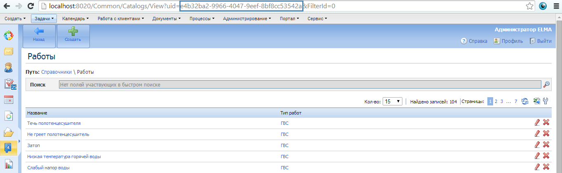This screenshot has width=562, height=173.
Task: Expand the 'Администрирование' menu
Action: tap(247, 19)
